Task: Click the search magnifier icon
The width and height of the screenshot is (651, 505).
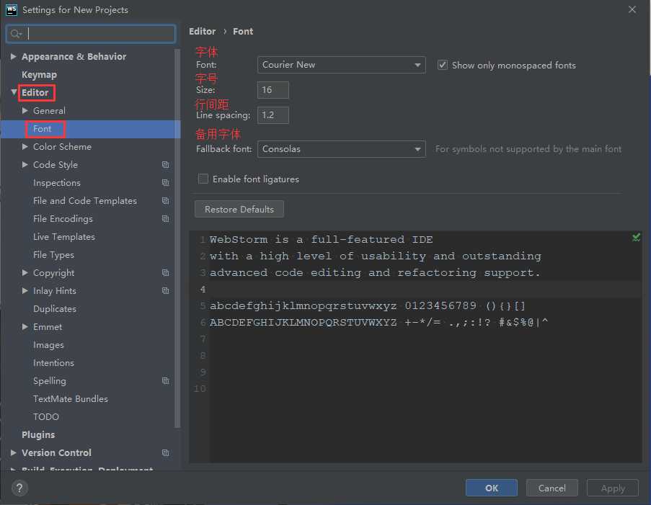Action: tap(16, 34)
